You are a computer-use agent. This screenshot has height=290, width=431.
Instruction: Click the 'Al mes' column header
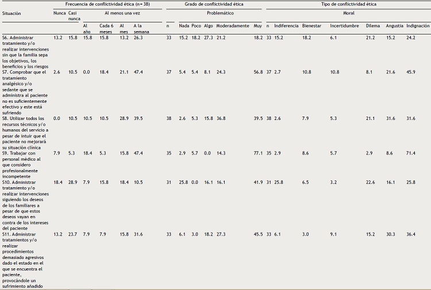(x=124, y=29)
